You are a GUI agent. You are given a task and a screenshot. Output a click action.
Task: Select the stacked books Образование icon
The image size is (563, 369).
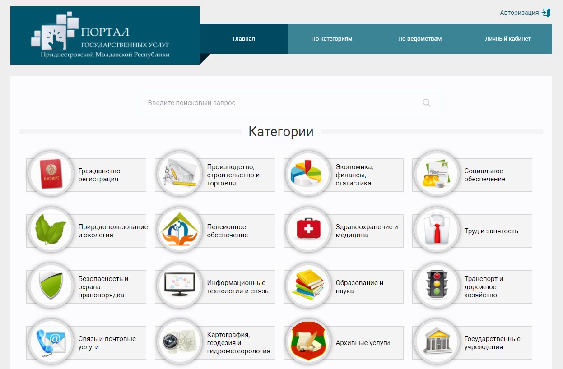(x=308, y=286)
